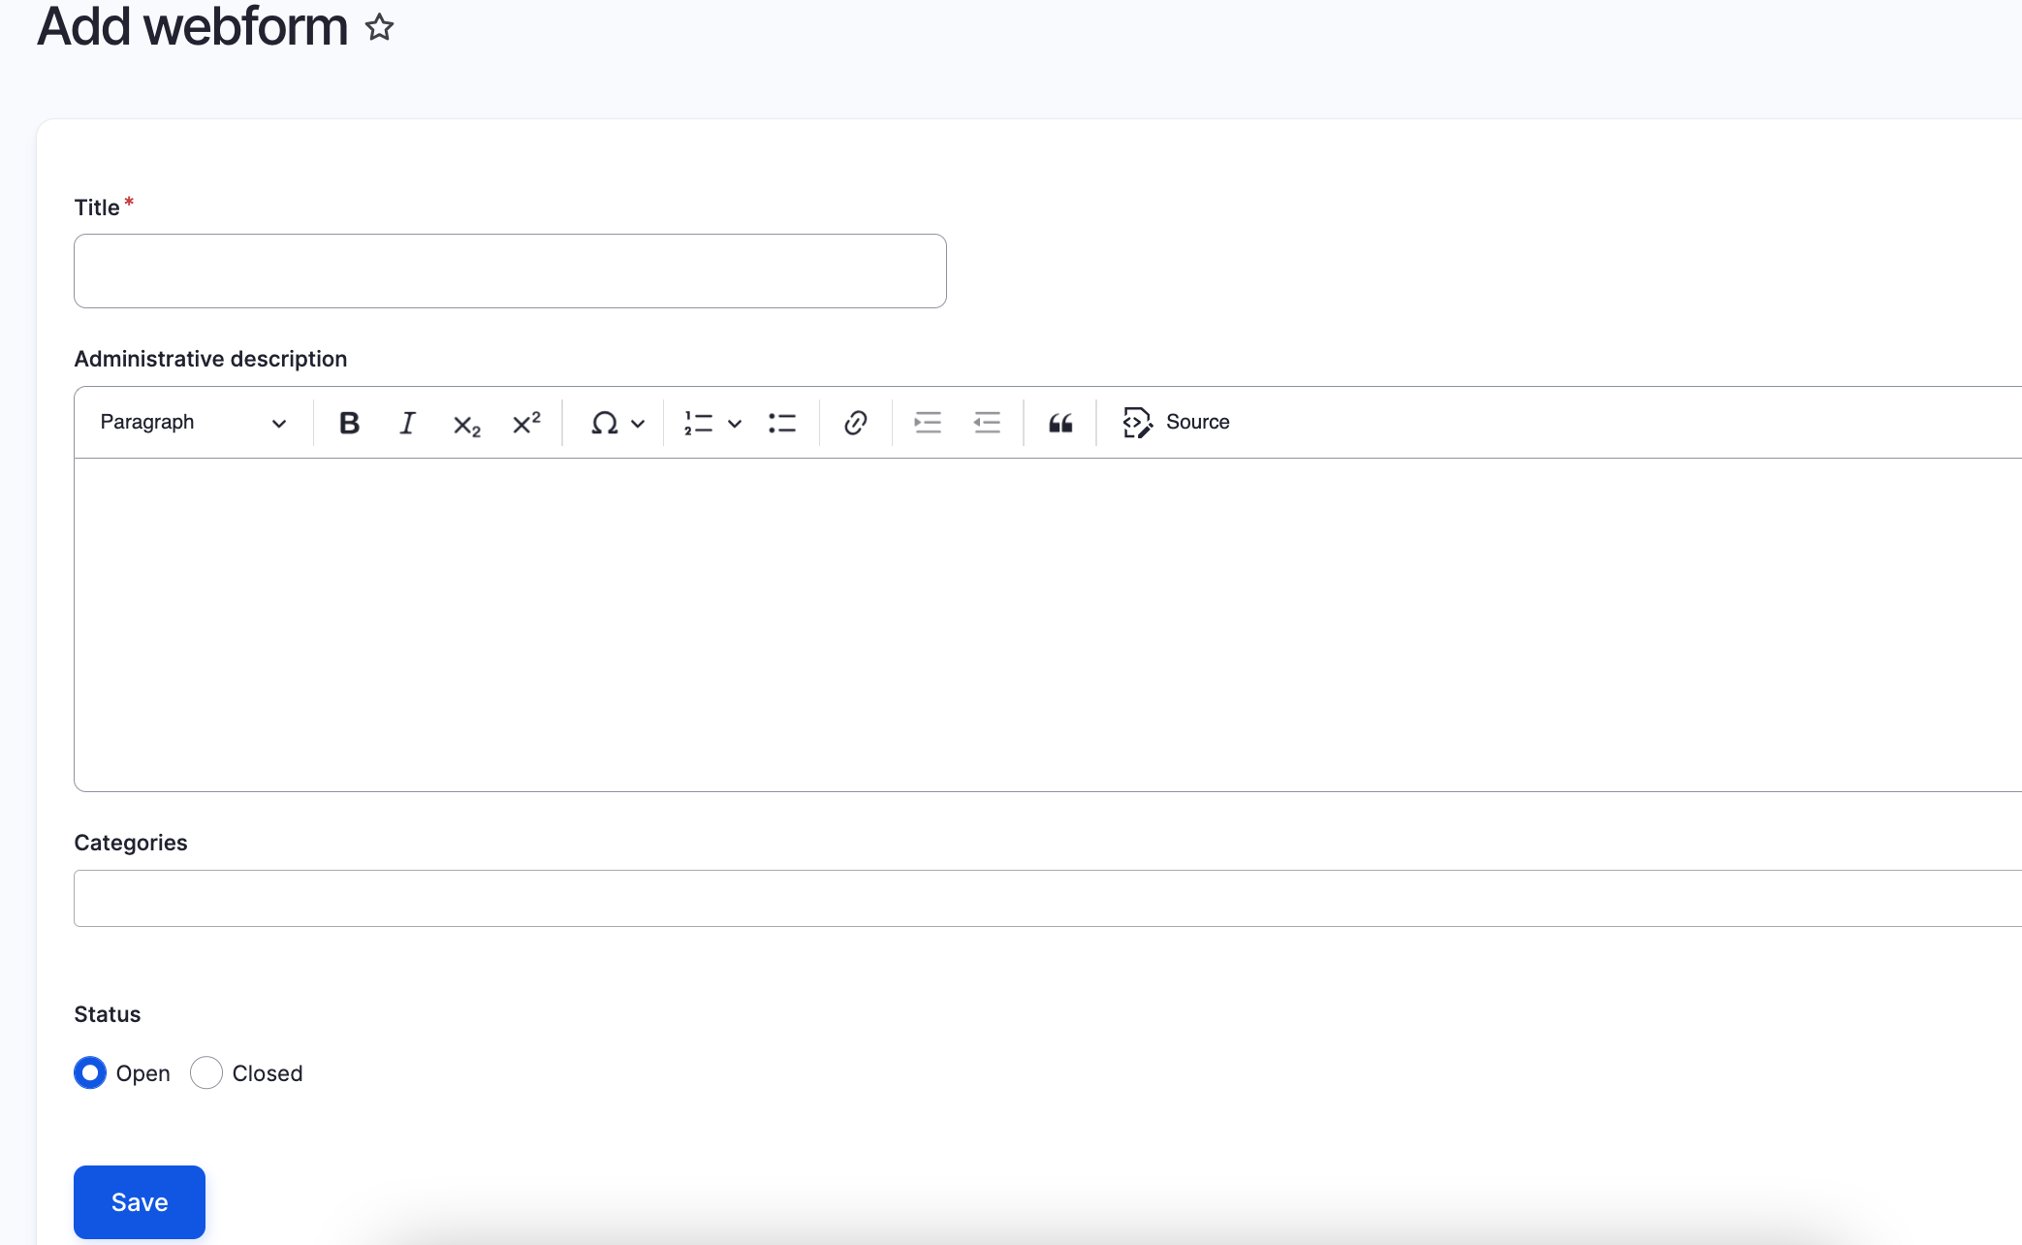Decrease indent of the paragraph

[x=987, y=423]
